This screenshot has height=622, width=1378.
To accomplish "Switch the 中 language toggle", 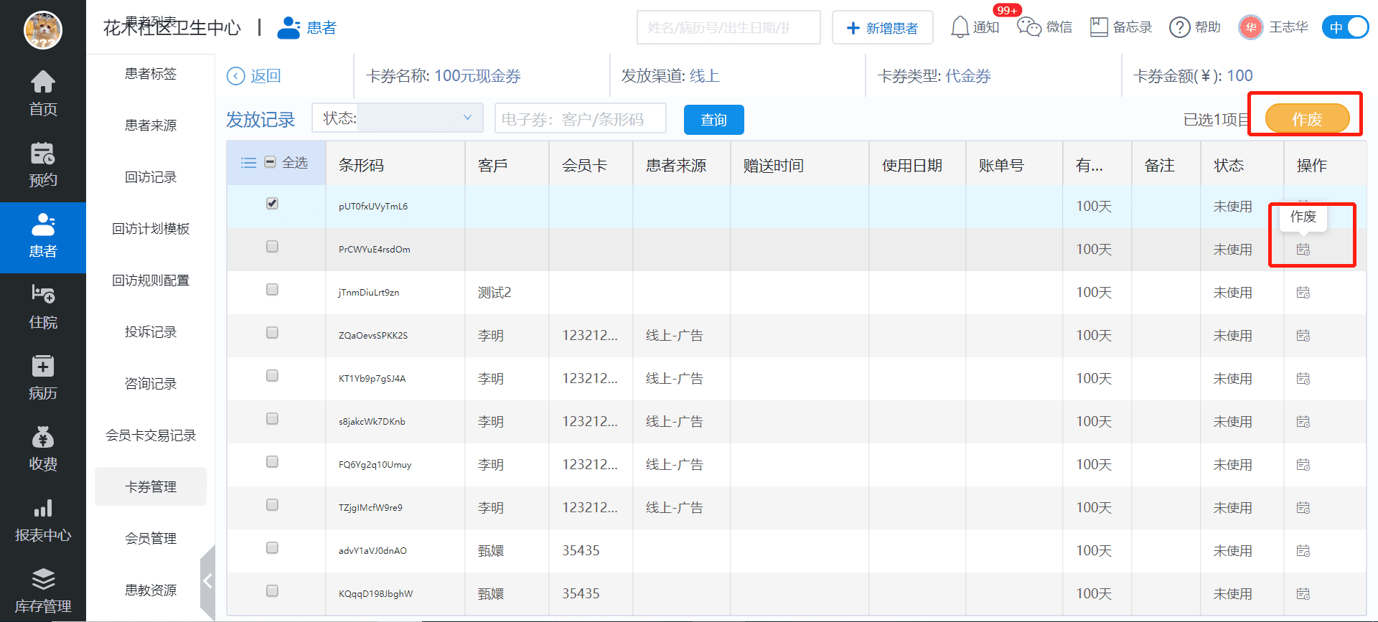I will (x=1345, y=27).
